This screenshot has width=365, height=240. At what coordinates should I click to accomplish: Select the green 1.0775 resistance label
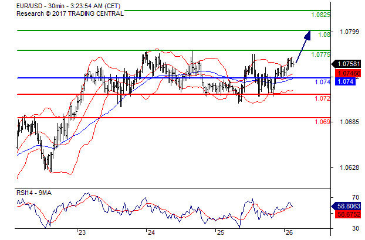(321, 55)
